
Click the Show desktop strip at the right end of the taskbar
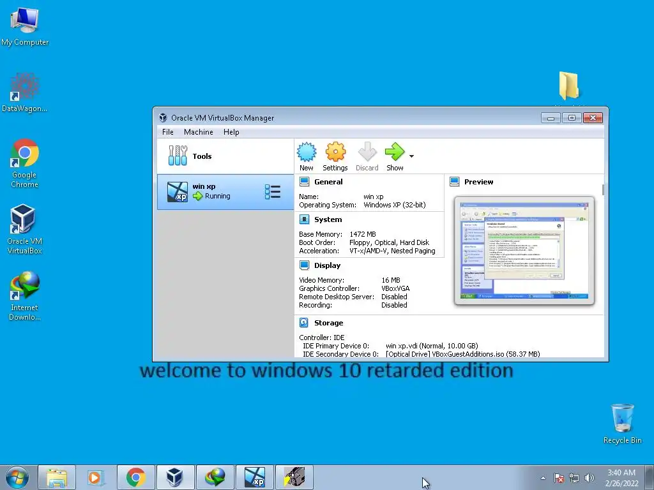pos(650,477)
